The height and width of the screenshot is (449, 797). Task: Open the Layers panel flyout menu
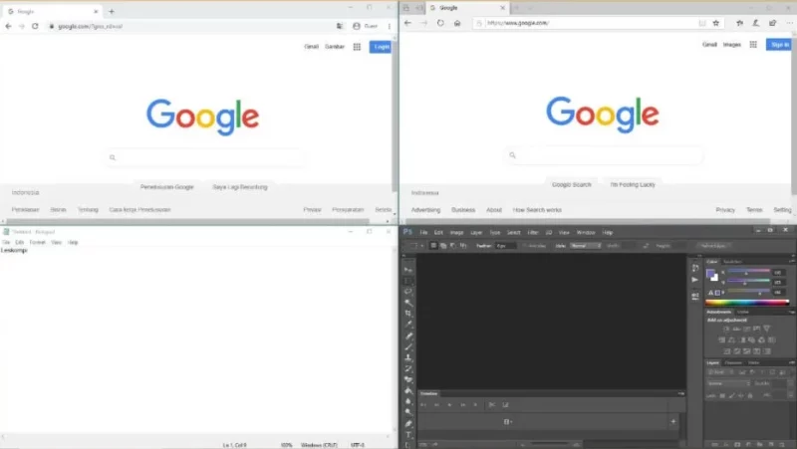[791, 362]
